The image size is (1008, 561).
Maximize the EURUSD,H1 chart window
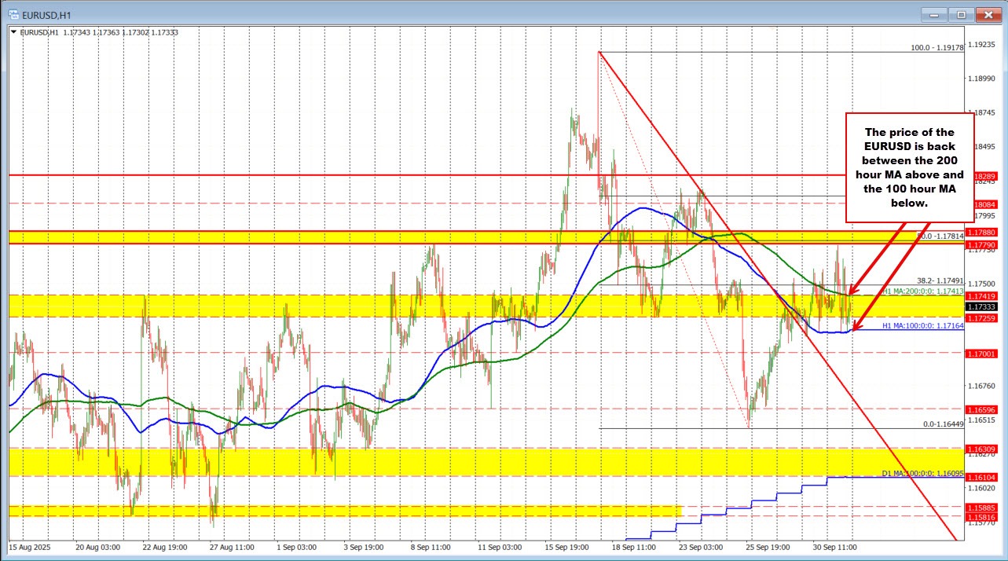pyautogui.click(x=959, y=14)
